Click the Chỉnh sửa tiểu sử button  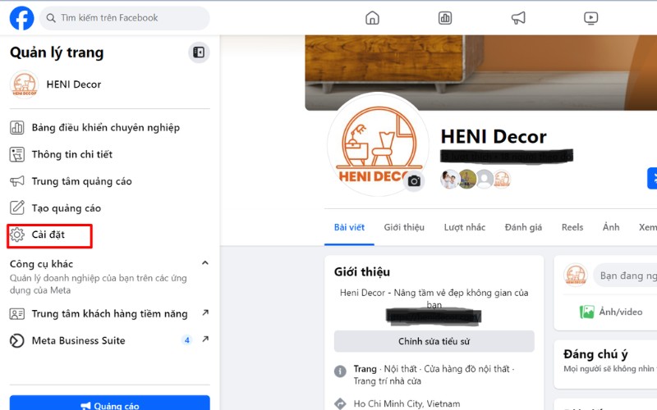434,341
